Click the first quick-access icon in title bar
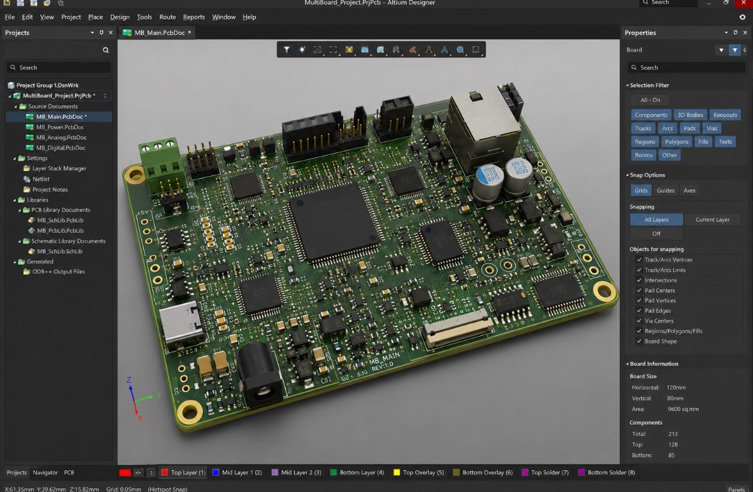Viewport: 753px width, 492px height. (x=7, y=3)
